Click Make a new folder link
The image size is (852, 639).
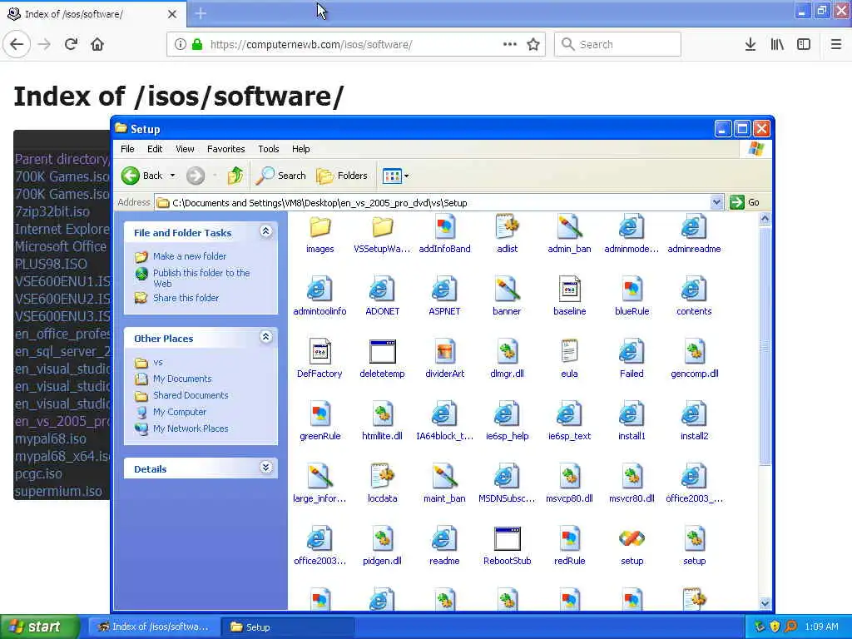tap(190, 256)
